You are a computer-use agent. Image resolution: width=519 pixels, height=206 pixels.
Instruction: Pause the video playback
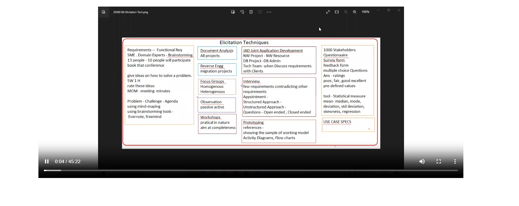(47, 161)
